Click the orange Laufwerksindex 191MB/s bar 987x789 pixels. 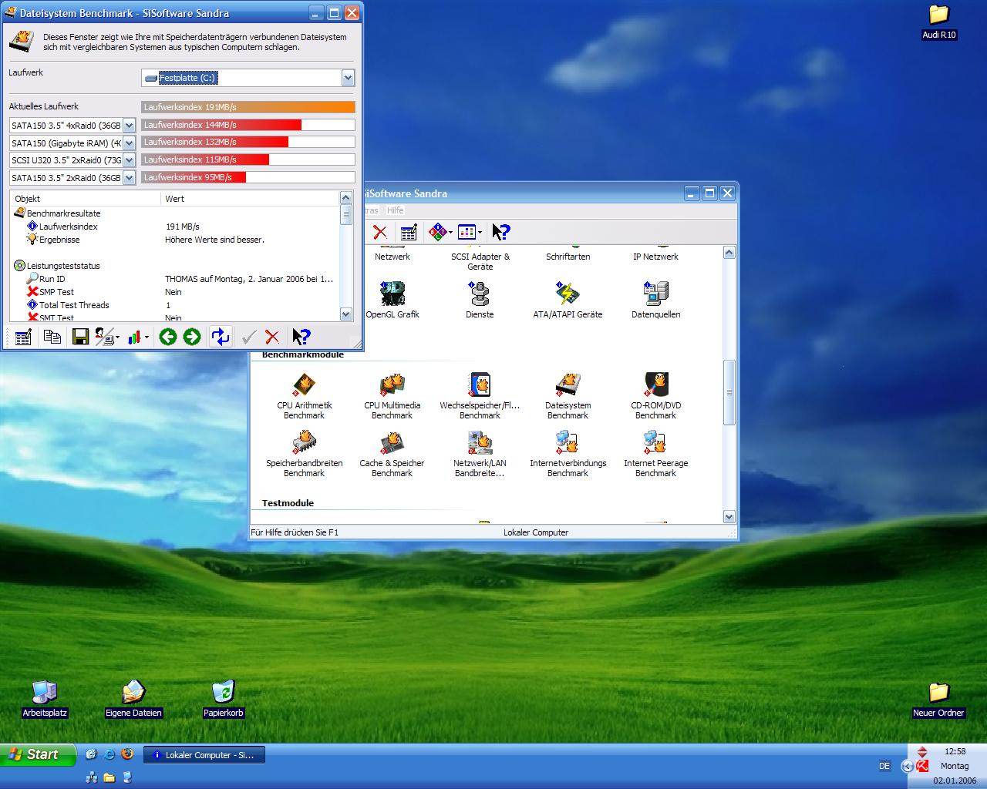pos(248,107)
